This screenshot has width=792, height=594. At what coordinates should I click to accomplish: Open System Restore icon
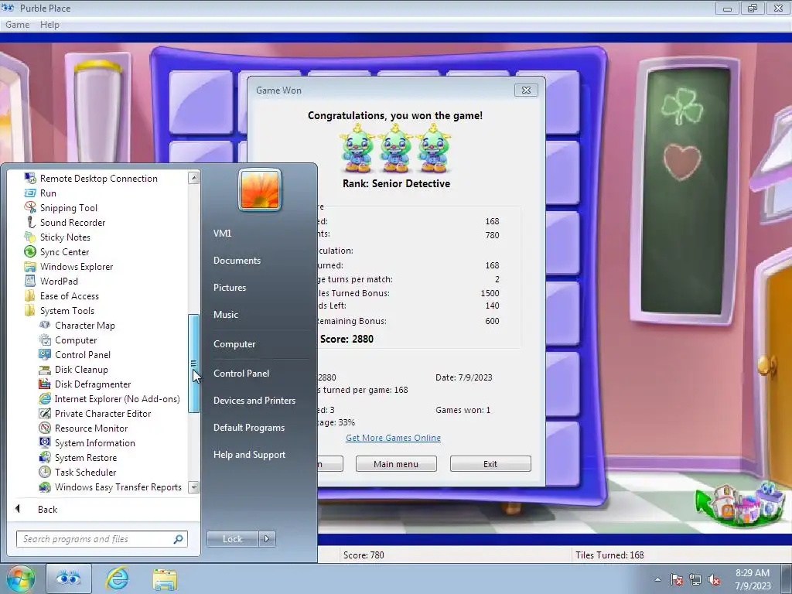click(45, 457)
